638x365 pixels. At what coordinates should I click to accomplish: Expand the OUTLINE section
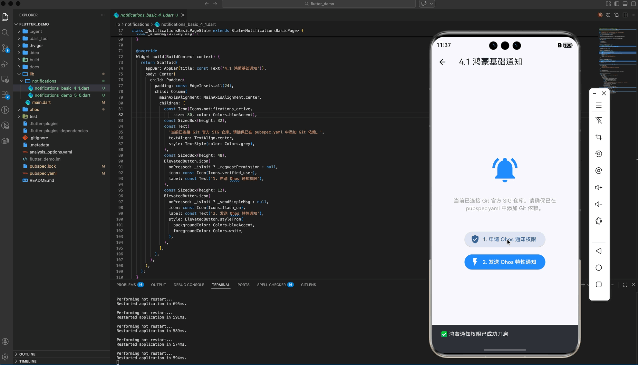[x=61, y=354]
